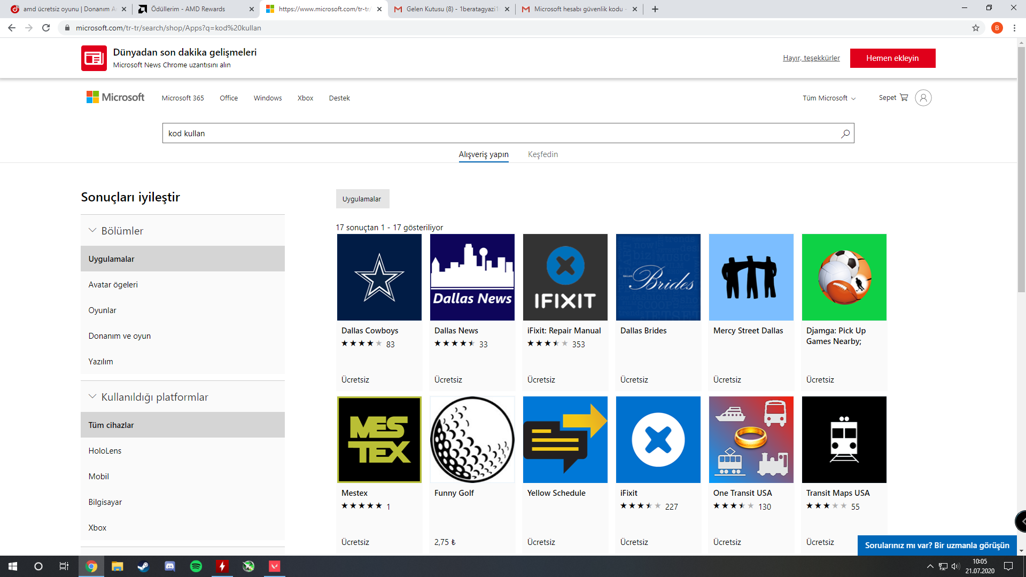The width and height of the screenshot is (1026, 577).
Task: Open Task View on the taskbar
Action: 64,566
